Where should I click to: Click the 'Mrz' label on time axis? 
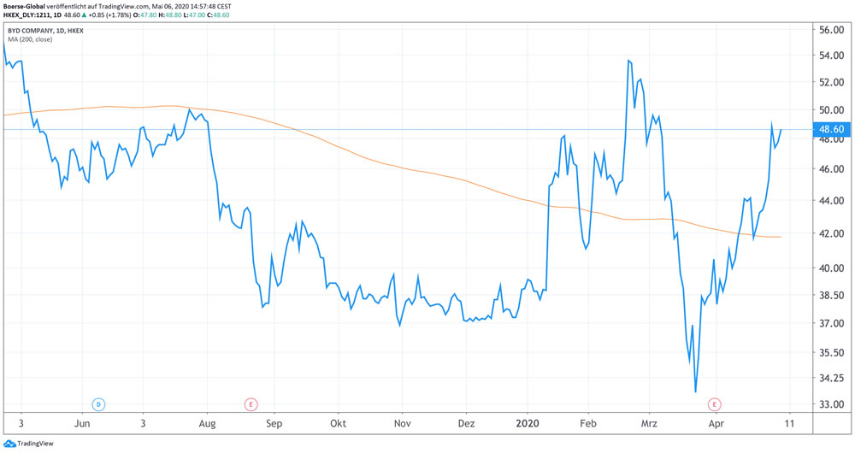click(649, 424)
